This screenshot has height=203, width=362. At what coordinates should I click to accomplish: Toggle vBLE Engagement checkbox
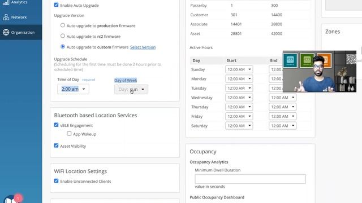point(56,125)
